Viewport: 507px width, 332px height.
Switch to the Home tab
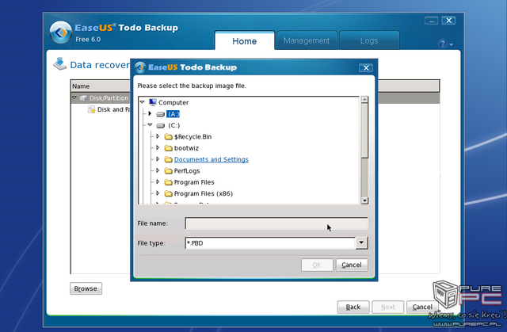tap(245, 41)
